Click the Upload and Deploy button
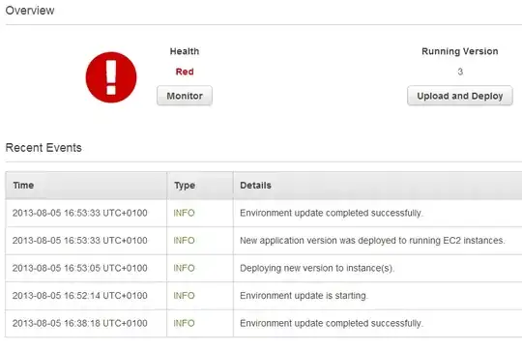 point(460,96)
